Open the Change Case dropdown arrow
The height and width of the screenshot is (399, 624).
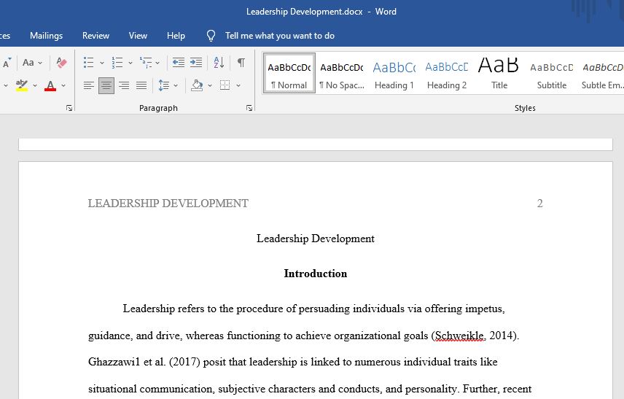point(40,63)
